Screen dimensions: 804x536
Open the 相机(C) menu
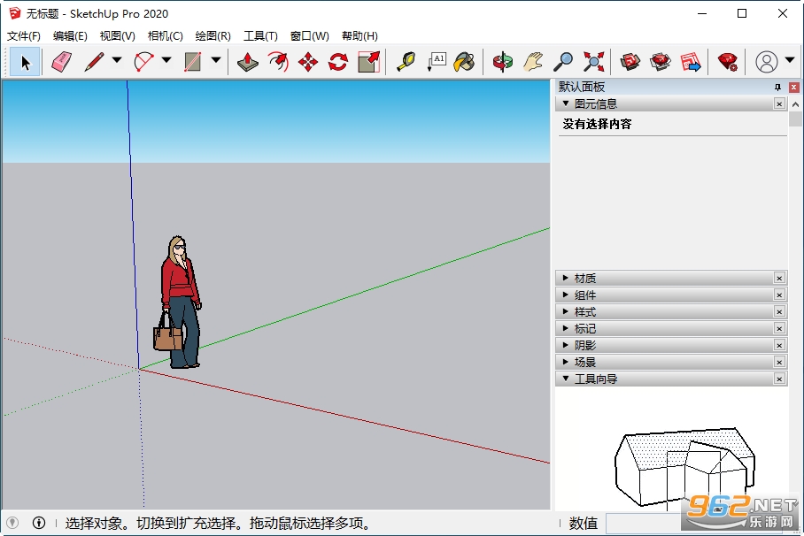click(x=165, y=36)
